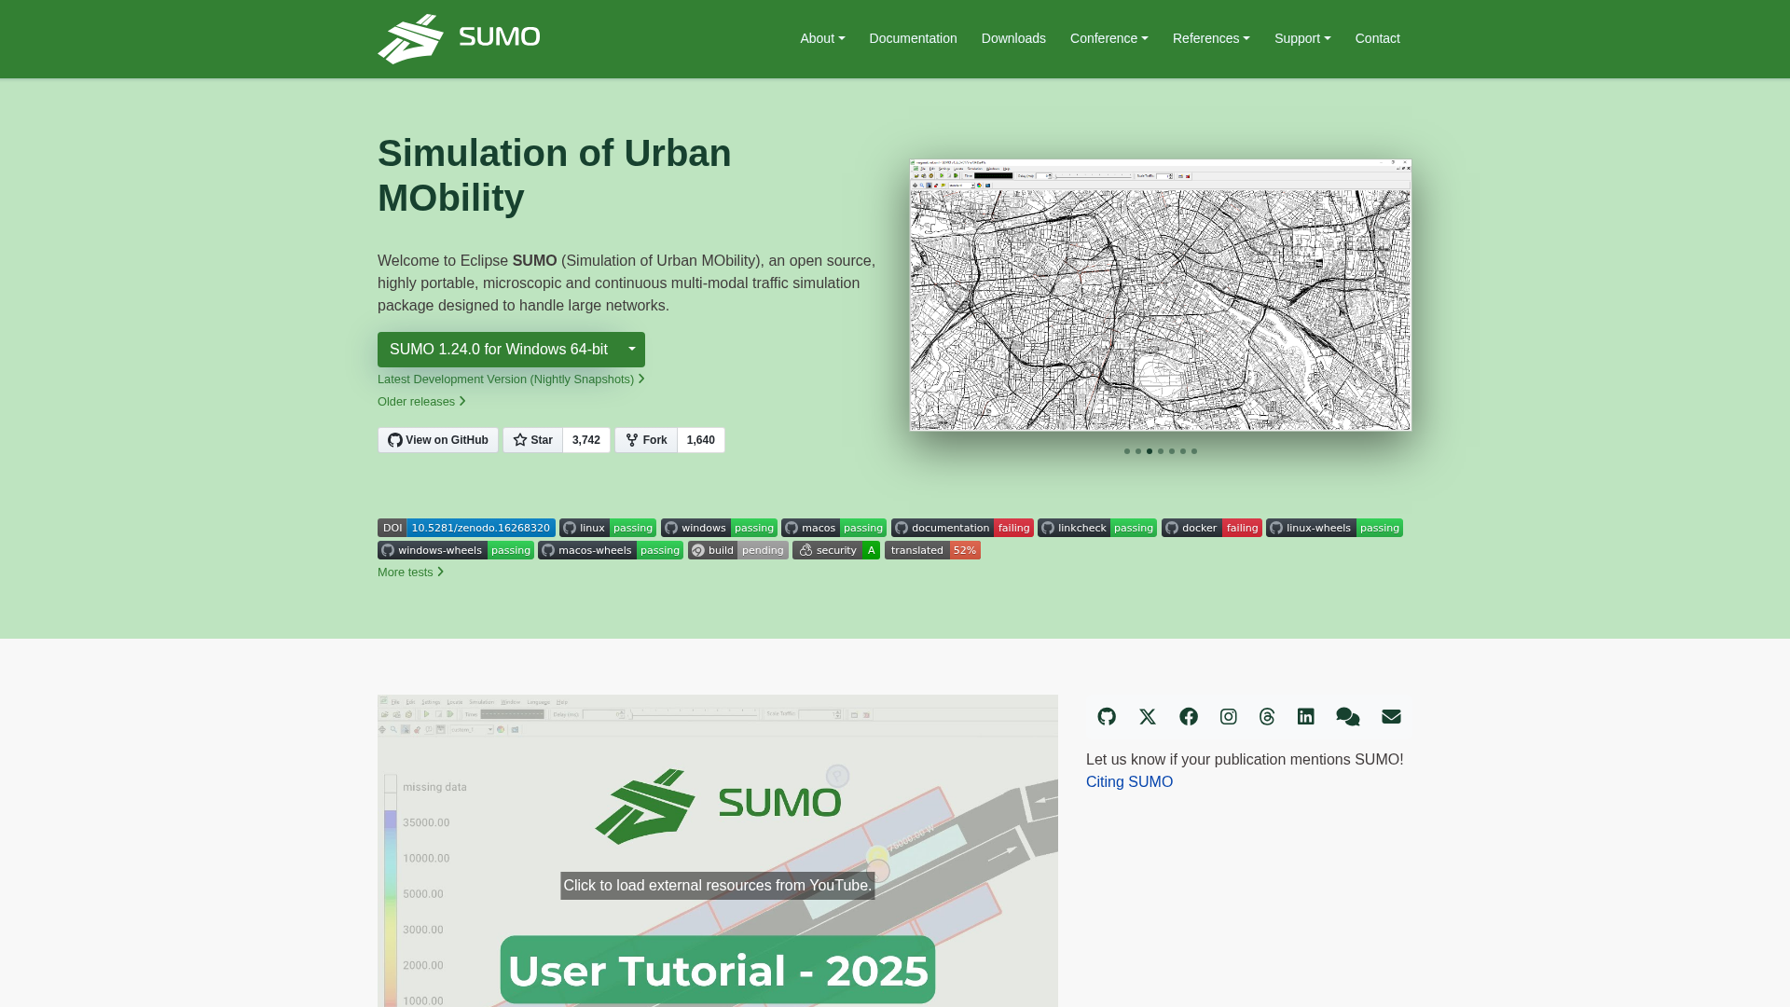This screenshot has height=1007, width=1790.
Task: Open the Conference dropdown menu
Action: (x=1108, y=38)
